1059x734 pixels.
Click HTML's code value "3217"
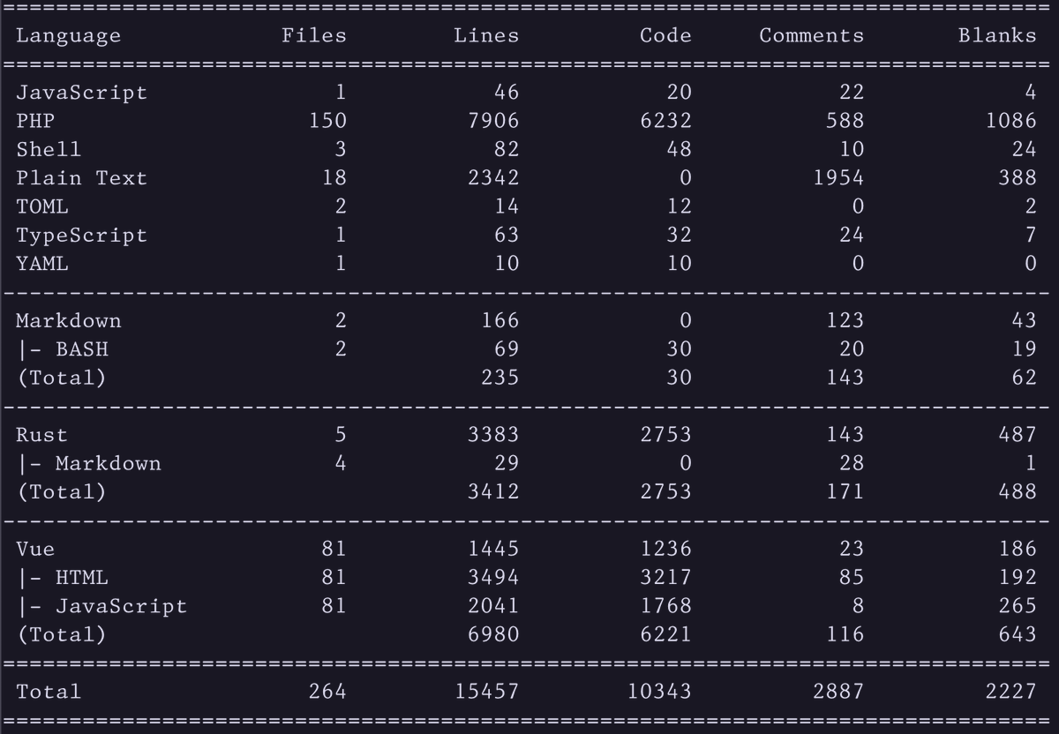point(665,577)
